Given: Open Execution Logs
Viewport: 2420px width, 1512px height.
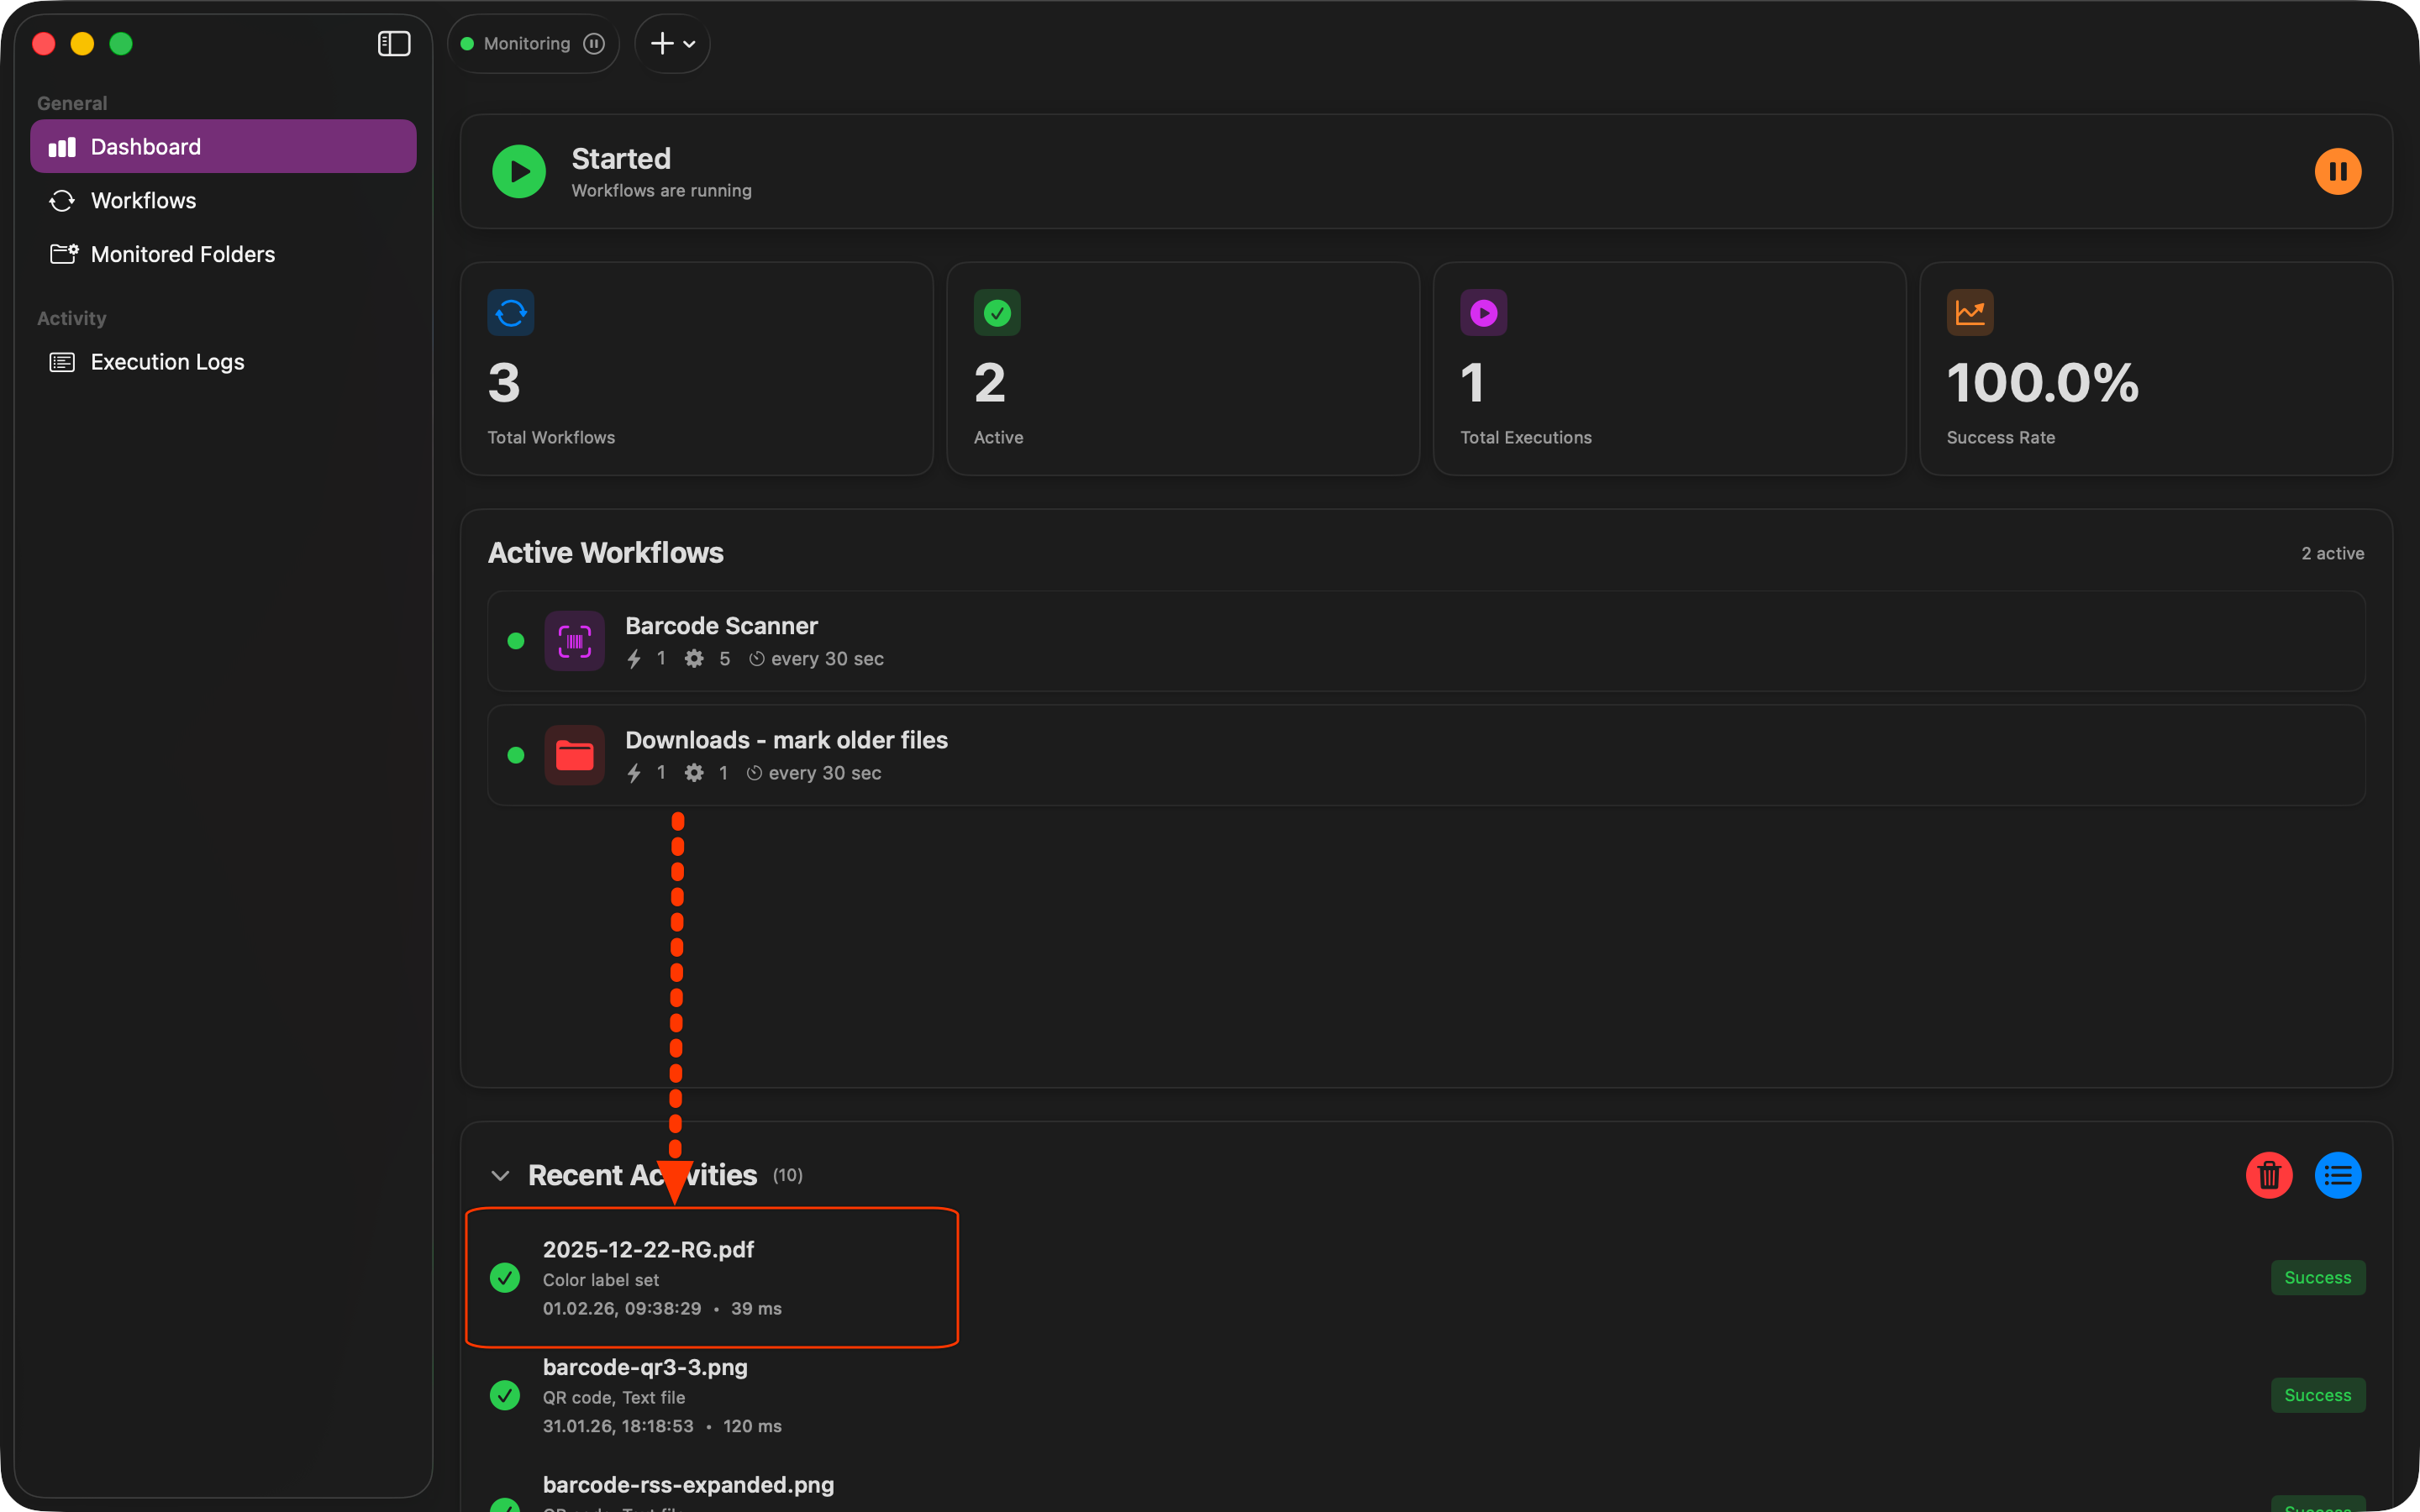Looking at the screenshot, I should click(223, 362).
